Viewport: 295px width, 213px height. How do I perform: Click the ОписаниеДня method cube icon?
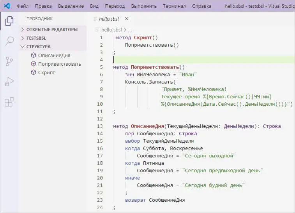tap(34, 55)
